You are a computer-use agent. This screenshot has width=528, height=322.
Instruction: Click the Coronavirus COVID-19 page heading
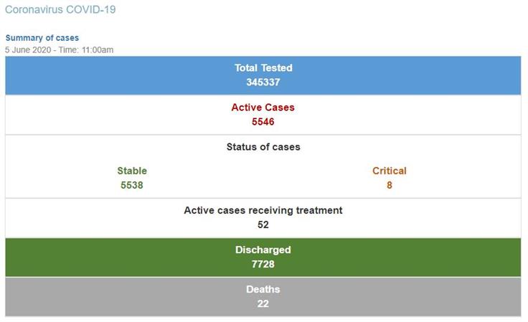[x=60, y=10]
